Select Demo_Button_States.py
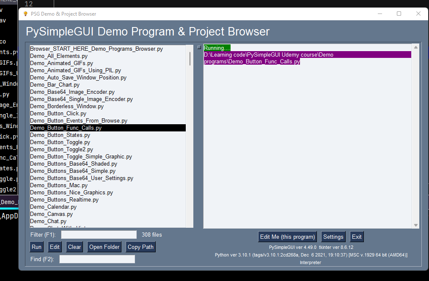 (108, 135)
